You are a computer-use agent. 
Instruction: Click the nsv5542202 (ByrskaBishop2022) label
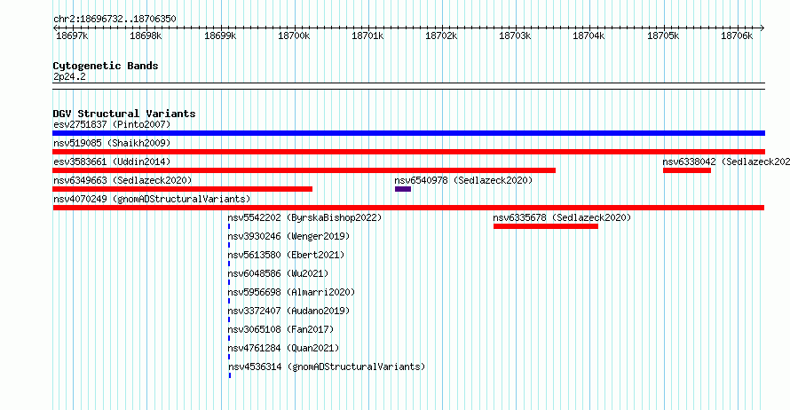(304, 217)
